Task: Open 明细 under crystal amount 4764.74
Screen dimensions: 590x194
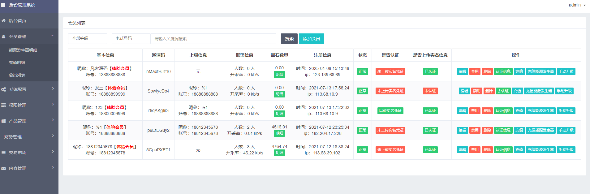Action: tap(279, 153)
